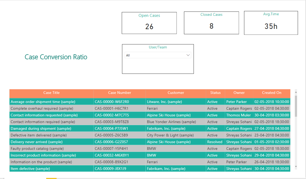Click the Closed Cases card showing 8

click(211, 23)
